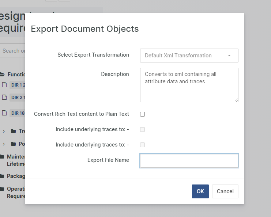Click the folder icon beside Po...

14,144
